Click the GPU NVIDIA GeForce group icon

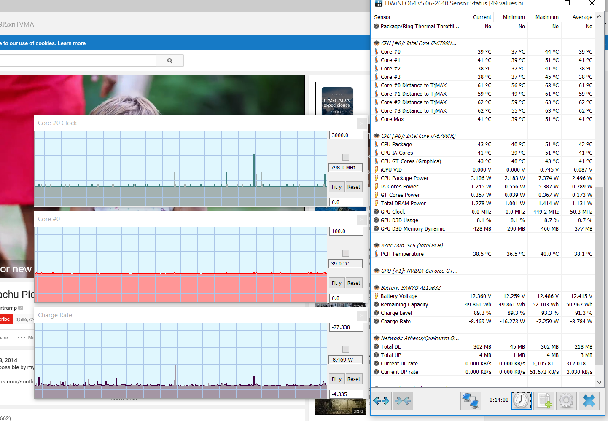(377, 271)
